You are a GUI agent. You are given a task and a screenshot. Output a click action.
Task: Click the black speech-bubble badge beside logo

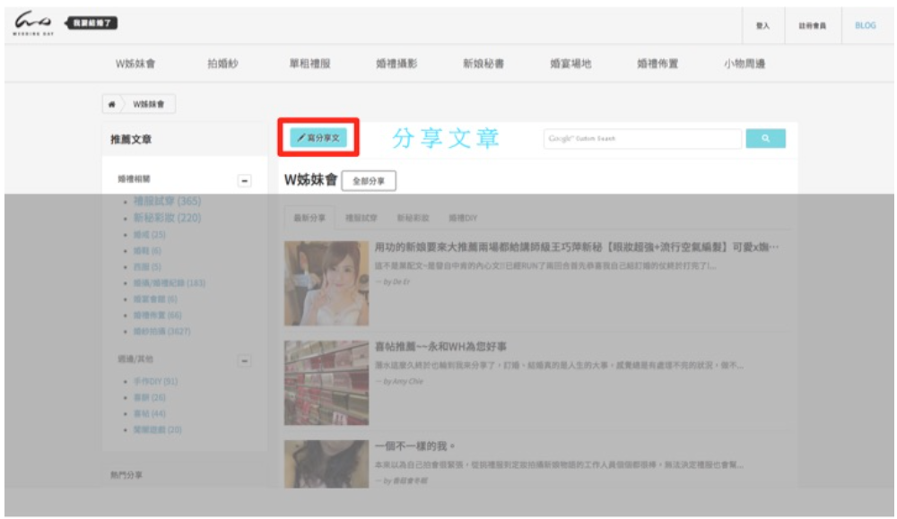pos(91,23)
